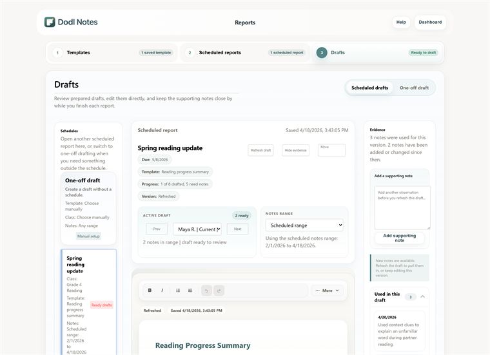Open the One-off draft card
The width and height of the screenshot is (490, 355).
pyautogui.click(x=88, y=208)
